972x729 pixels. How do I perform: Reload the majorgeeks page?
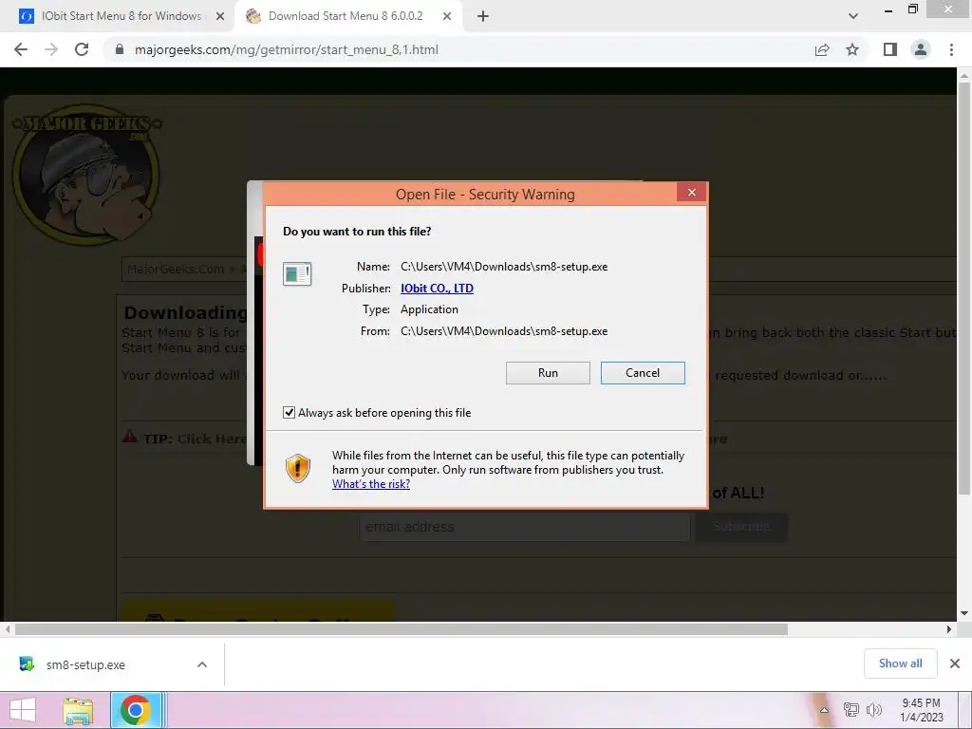point(82,49)
